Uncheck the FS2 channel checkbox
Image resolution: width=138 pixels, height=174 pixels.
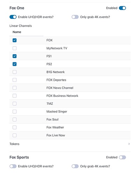click(x=15, y=64)
